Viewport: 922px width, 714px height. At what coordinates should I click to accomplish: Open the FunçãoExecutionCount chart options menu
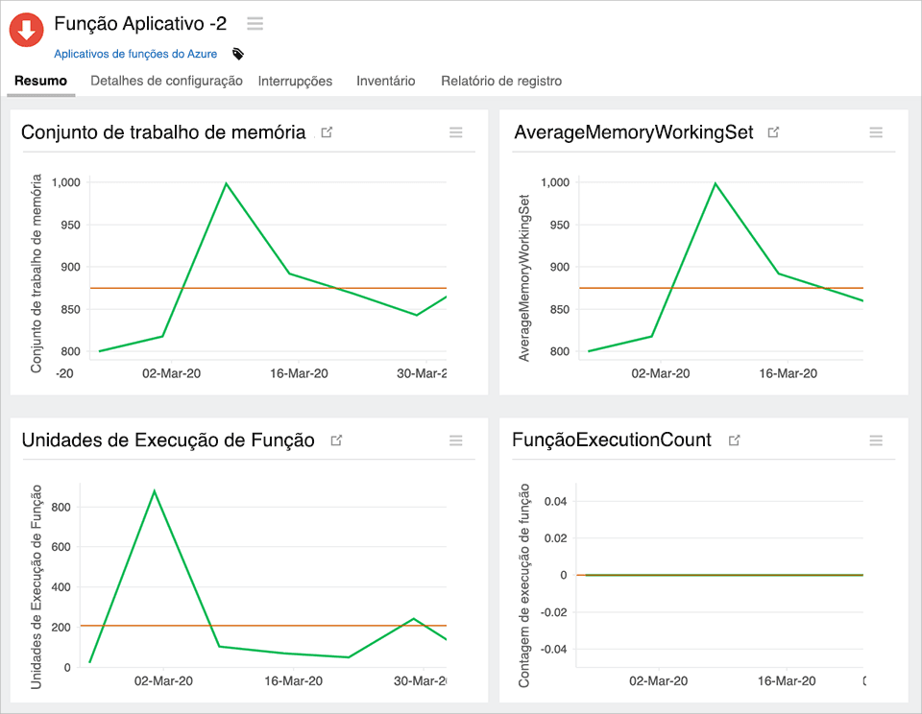point(875,440)
